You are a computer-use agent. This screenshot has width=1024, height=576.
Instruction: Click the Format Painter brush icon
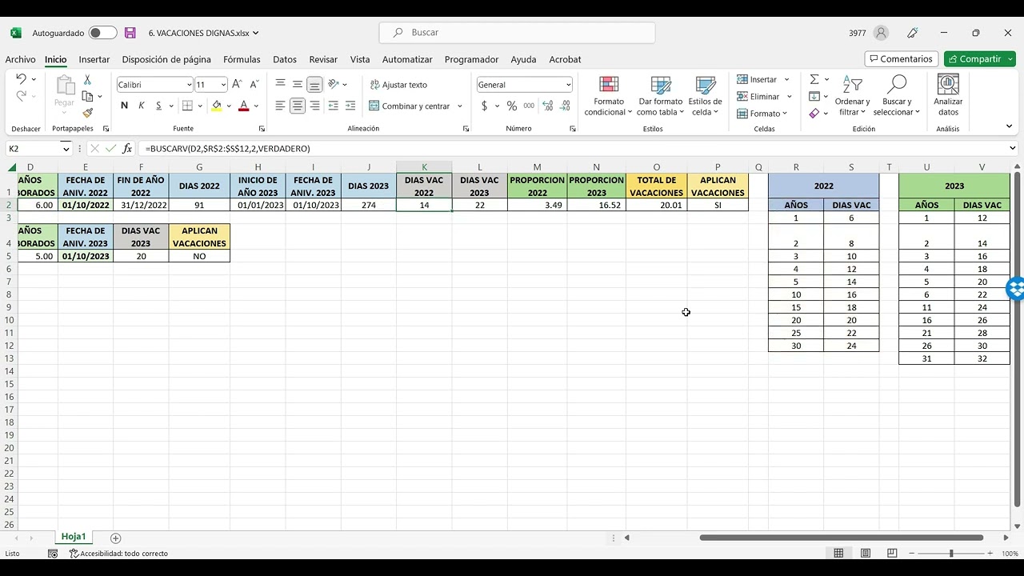tap(87, 113)
